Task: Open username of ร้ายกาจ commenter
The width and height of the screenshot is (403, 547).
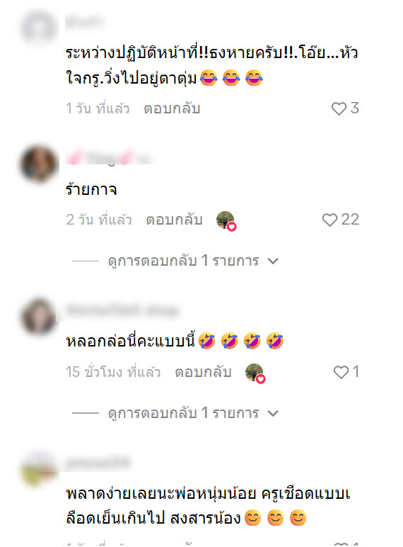Action: (x=109, y=158)
